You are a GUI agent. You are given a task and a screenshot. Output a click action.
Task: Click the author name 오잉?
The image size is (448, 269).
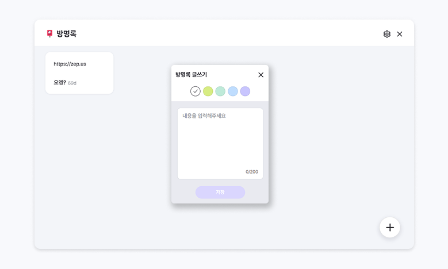[59, 82]
